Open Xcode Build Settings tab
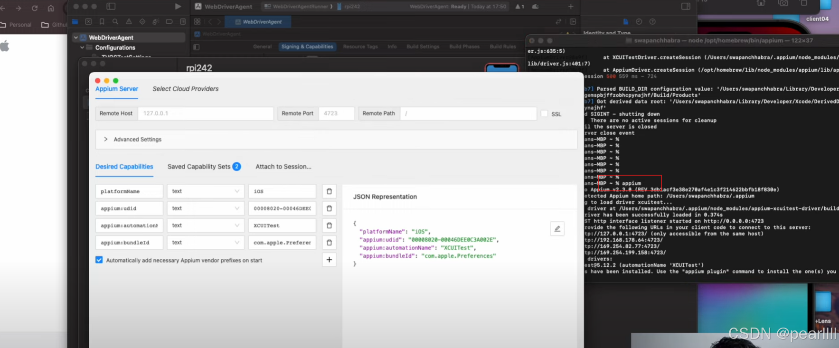The image size is (839, 348). (x=423, y=47)
